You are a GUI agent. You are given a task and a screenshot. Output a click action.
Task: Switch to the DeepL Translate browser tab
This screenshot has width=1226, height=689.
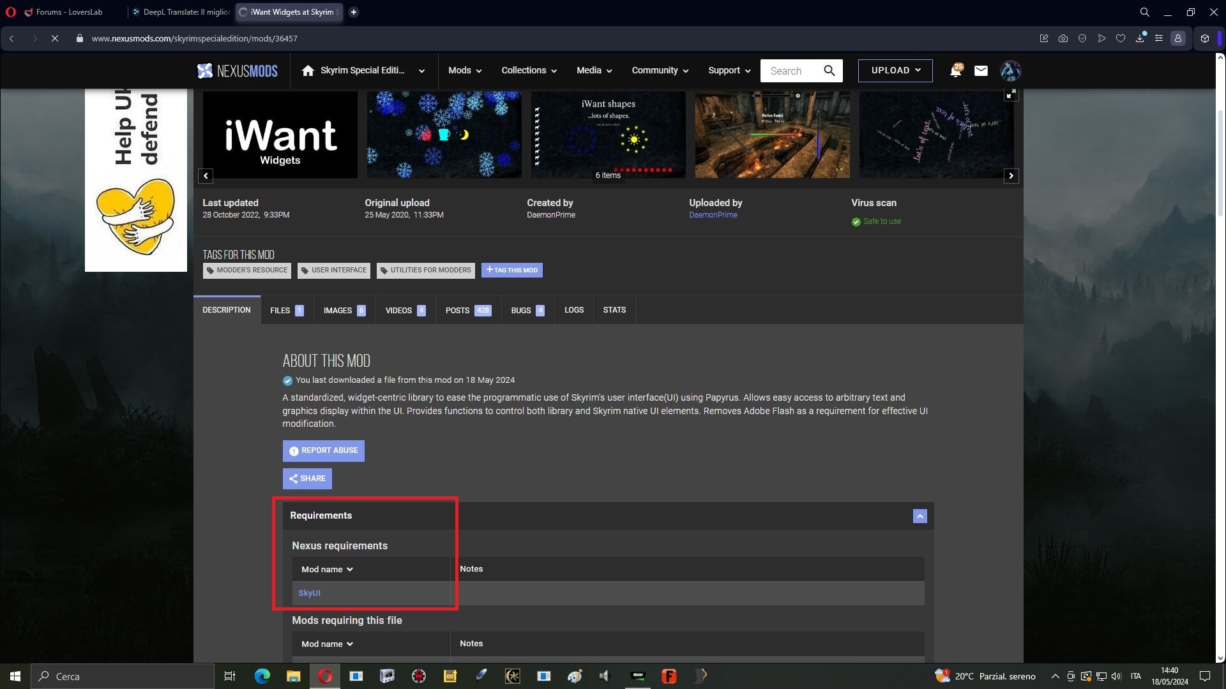click(x=181, y=12)
